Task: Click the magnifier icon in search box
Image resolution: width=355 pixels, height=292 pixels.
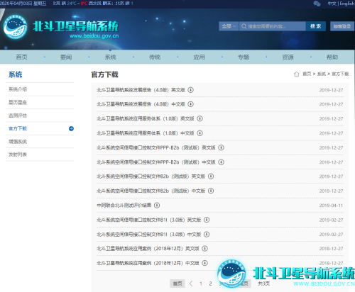Action: click(244, 26)
